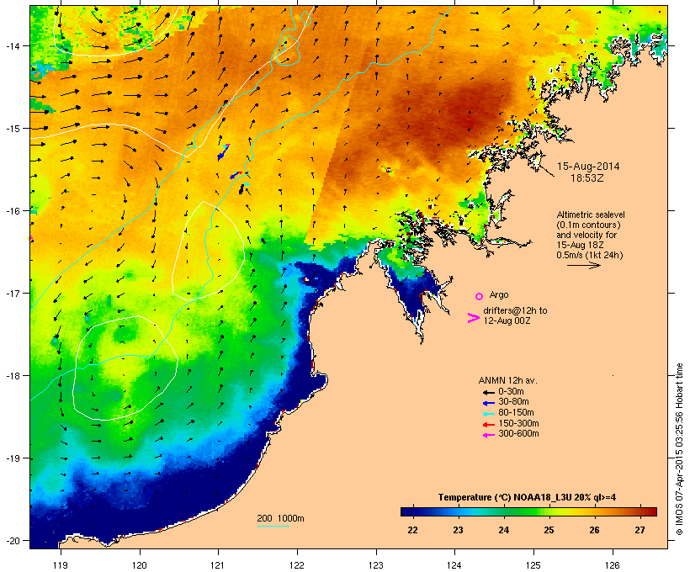
Task: Click the latitude axis label -16
Action: pos(12,211)
